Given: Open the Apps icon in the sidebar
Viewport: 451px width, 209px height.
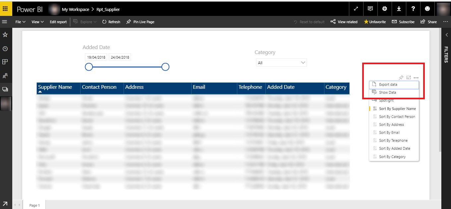Looking at the screenshot, I should pos(5,62).
